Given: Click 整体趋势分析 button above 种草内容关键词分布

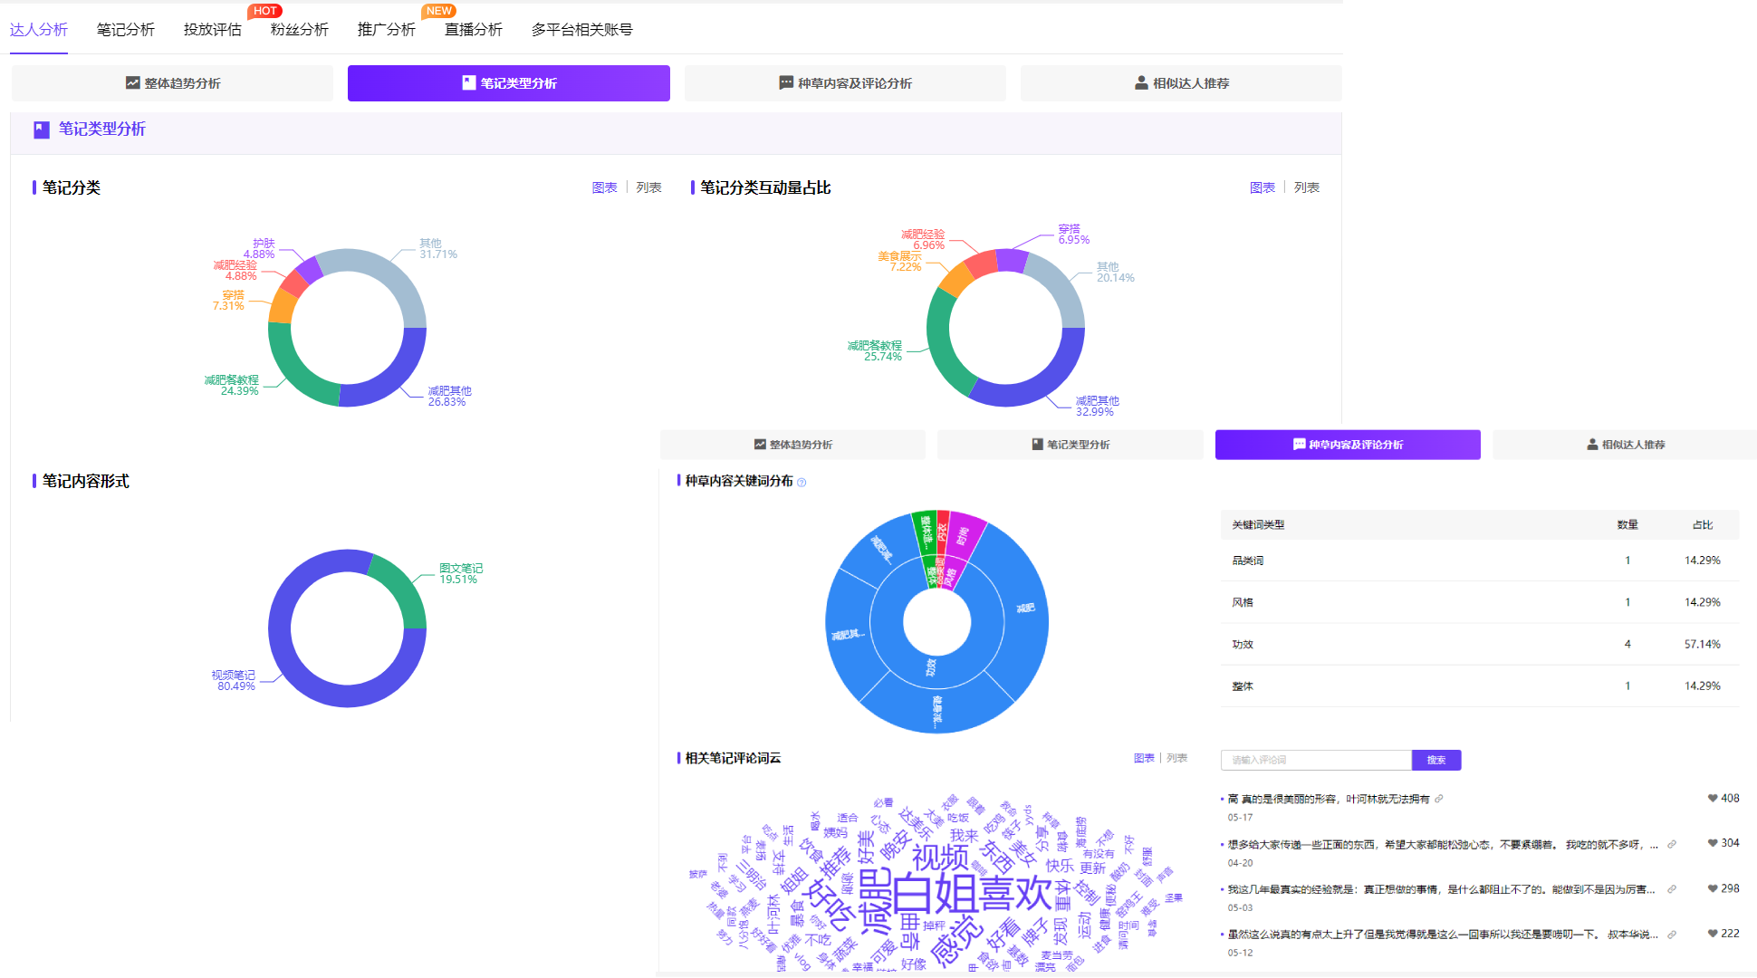Looking at the screenshot, I should [792, 445].
